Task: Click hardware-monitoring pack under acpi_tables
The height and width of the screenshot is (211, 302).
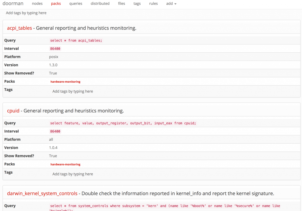Action: click(x=65, y=82)
